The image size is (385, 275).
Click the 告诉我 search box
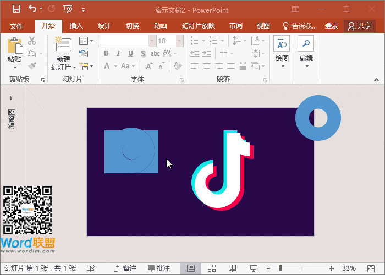click(x=300, y=26)
